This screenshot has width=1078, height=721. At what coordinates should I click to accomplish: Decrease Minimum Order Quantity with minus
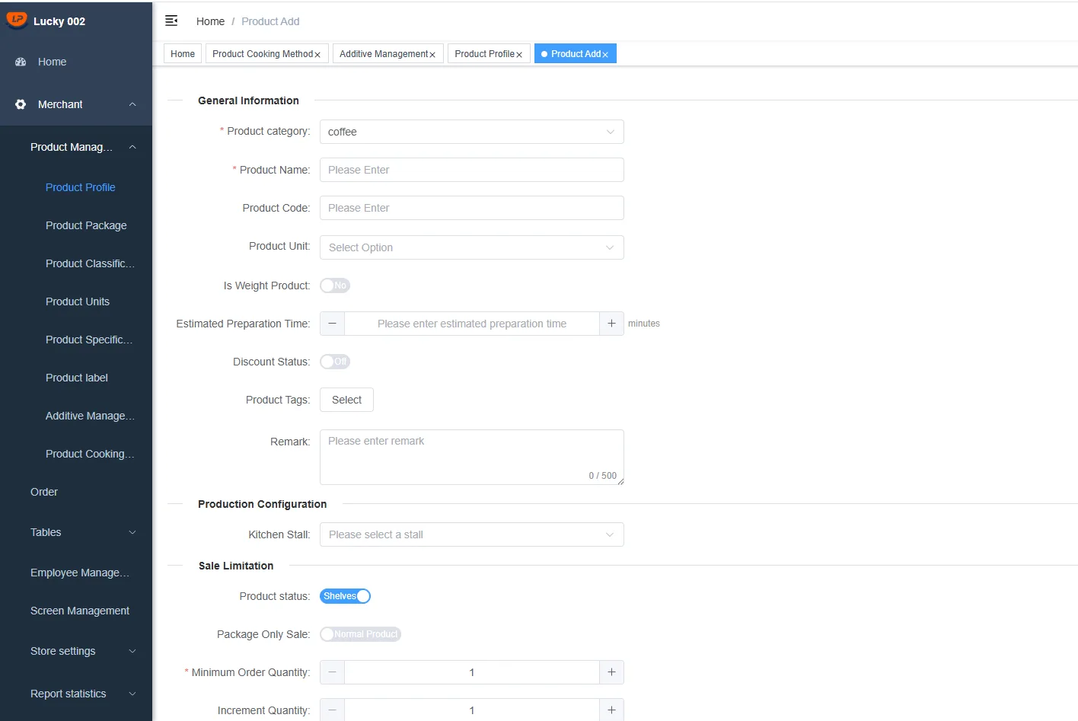click(332, 672)
